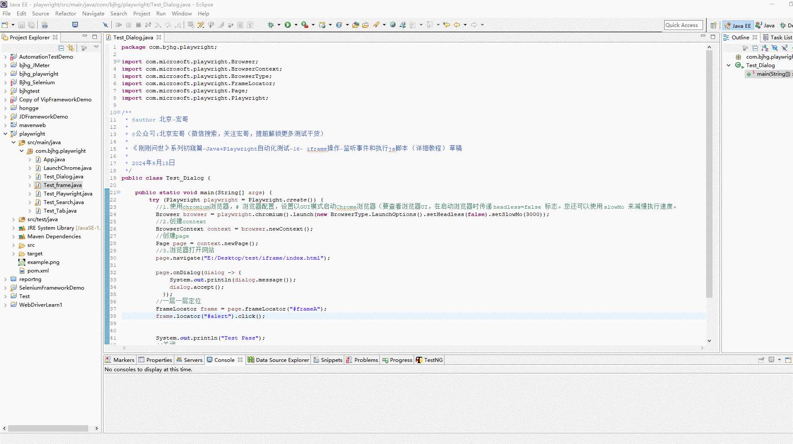Image resolution: width=793 pixels, height=444 pixels.
Task: Select main(String[]) in the Outline
Action: click(769, 74)
